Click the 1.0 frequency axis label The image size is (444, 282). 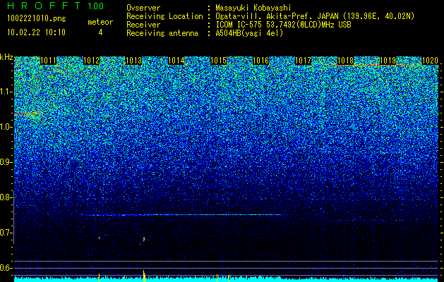(6, 127)
